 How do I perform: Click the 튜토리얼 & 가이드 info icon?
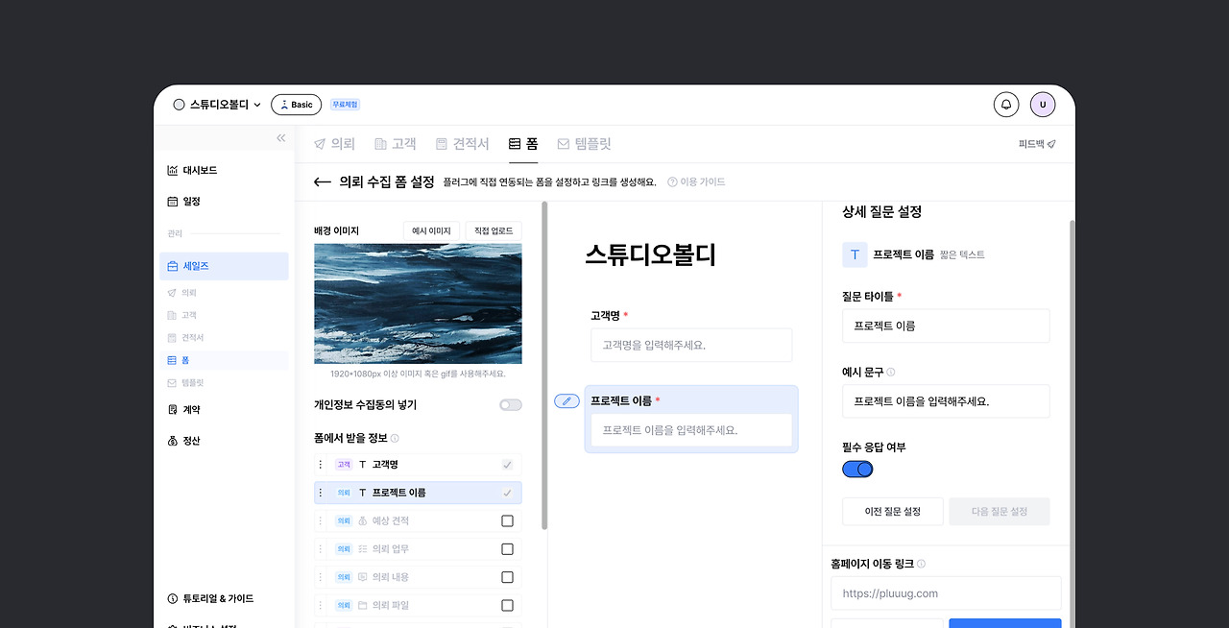(x=172, y=598)
